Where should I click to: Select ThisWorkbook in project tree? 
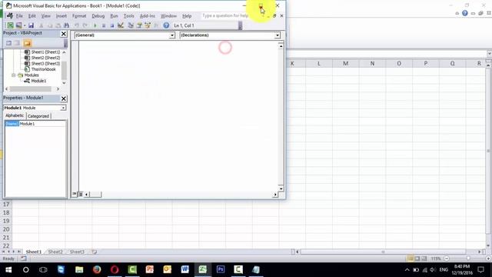43,69
